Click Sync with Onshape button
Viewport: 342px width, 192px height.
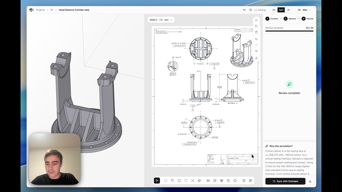point(285,181)
